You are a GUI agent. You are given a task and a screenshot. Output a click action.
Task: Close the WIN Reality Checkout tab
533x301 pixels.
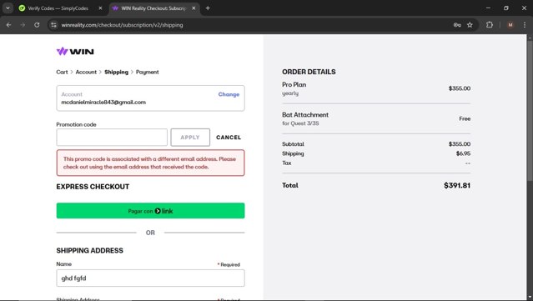pos(194,8)
